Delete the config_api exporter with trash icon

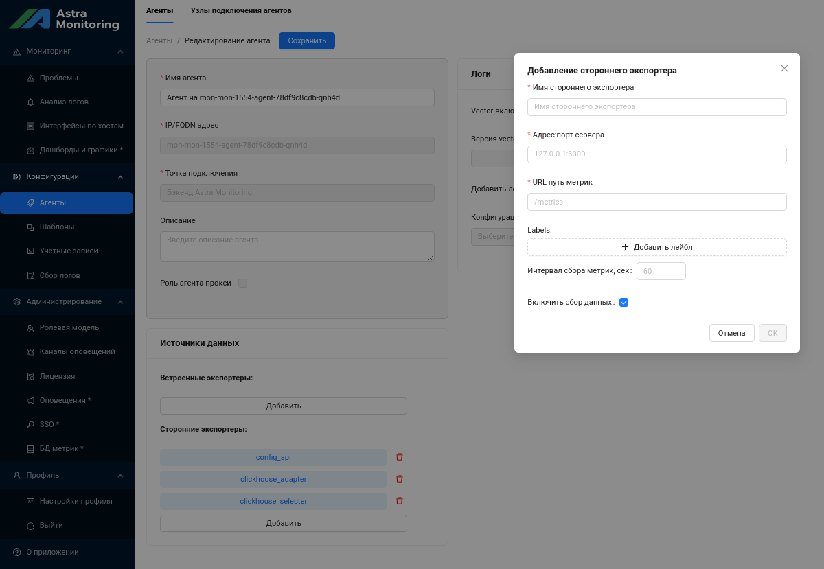(399, 457)
